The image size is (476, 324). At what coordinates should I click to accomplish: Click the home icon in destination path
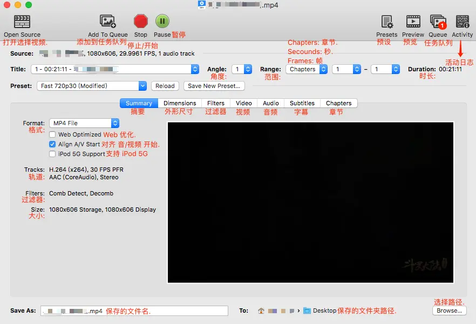click(x=261, y=310)
